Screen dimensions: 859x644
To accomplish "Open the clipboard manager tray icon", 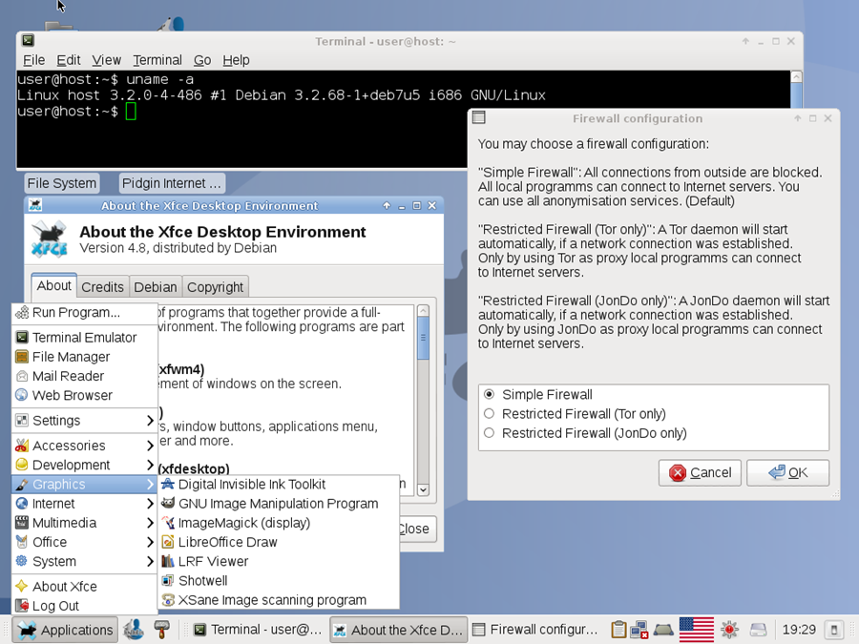I will click(x=618, y=630).
